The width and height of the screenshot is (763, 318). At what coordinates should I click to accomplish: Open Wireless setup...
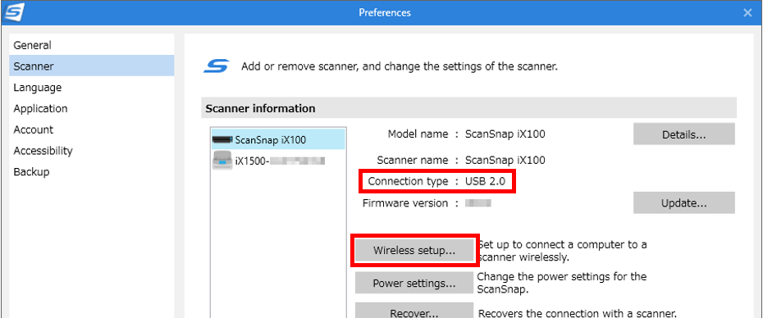pyautogui.click(x=414, y=251)
